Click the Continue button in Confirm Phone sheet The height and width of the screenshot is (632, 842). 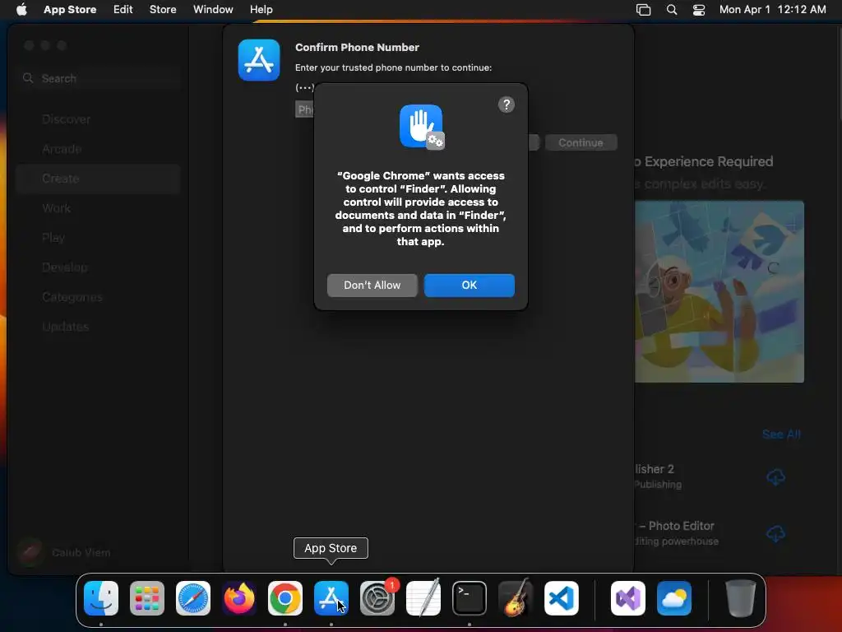(x=581, y=142)
